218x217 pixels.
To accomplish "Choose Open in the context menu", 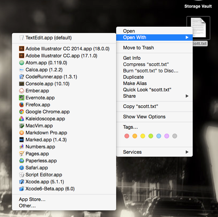I will [x=154, y=31].
